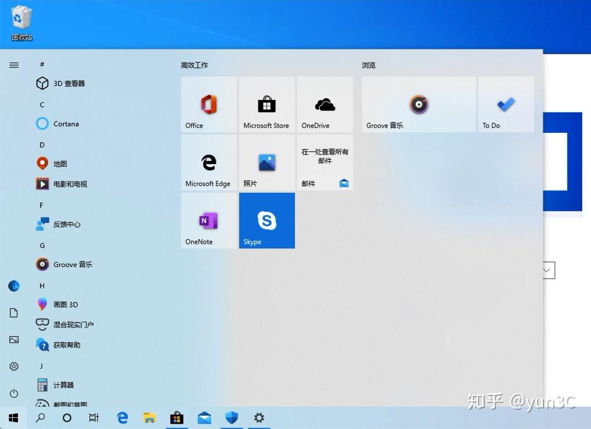
Task: Open the Groove 音乐 tile
Action: 418,104
